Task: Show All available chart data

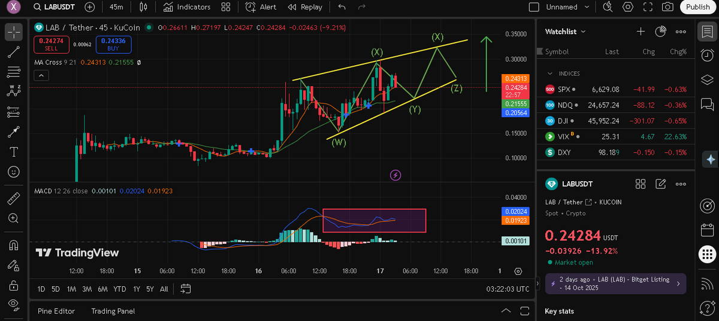Action: [x=164, y=289]
